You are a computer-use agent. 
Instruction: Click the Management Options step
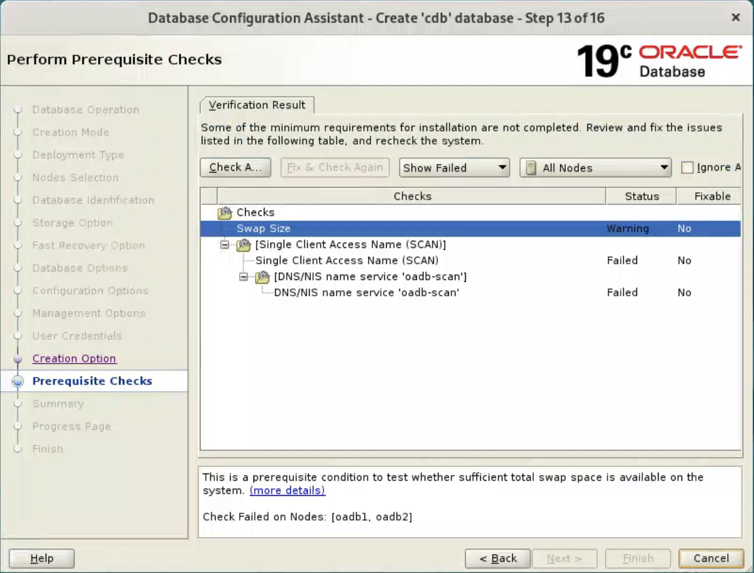tap(89, 313)
